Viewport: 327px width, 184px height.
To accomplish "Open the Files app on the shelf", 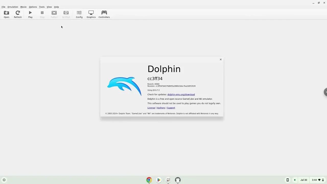I will pyautogui.click(x=168, y=180).
